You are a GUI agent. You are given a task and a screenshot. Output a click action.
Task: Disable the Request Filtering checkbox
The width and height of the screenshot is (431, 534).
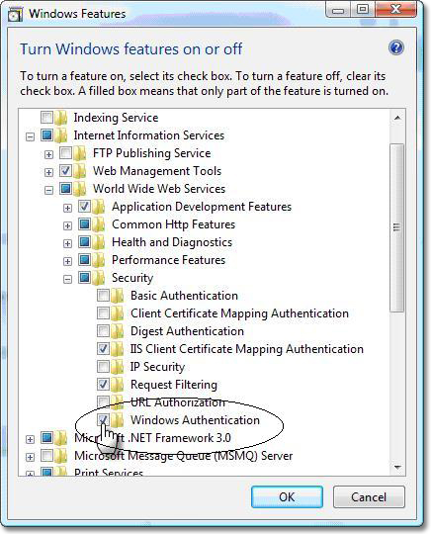click(103, 384)
